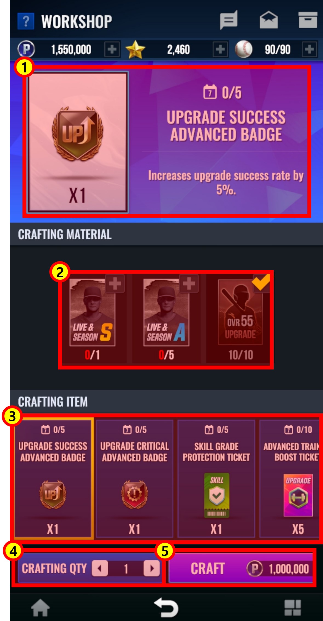The image size is (323, 621).
Task: Select Upgrade Critical Advanced Badge item
Action: [x=135, y=479]
